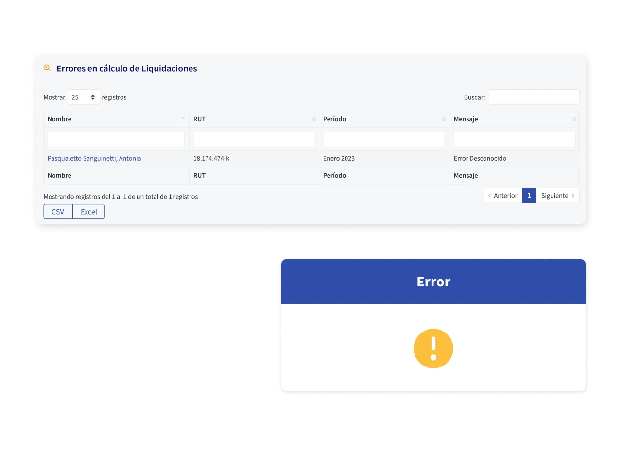Screen dimensions: 622x449
Task: Export the table as CSV
Action: (x=58, y=212)
